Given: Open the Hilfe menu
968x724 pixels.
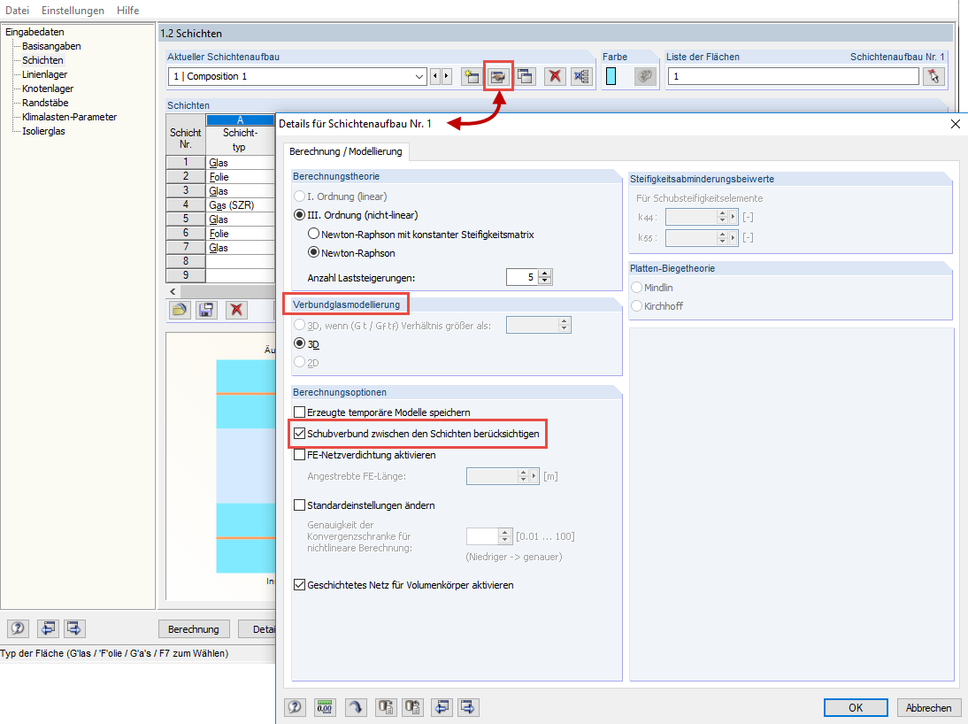Looking at the screenshot, I should click(x=127, y=11).
